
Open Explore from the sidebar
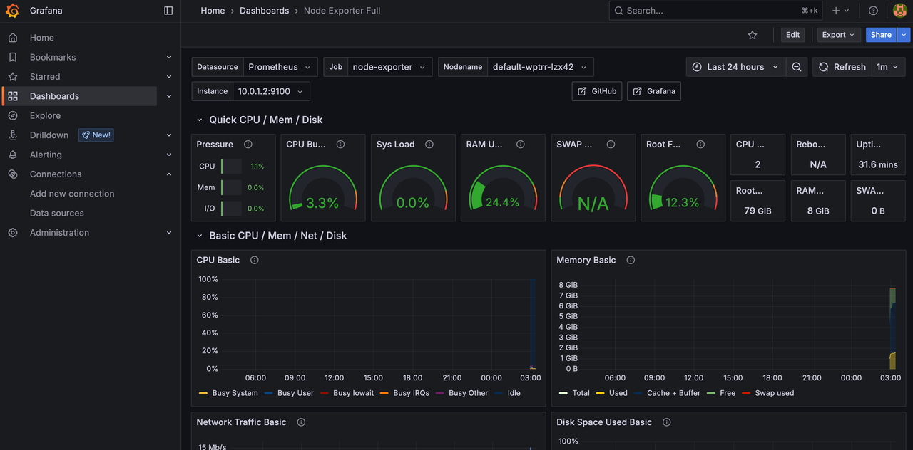[x=45, y=115]
